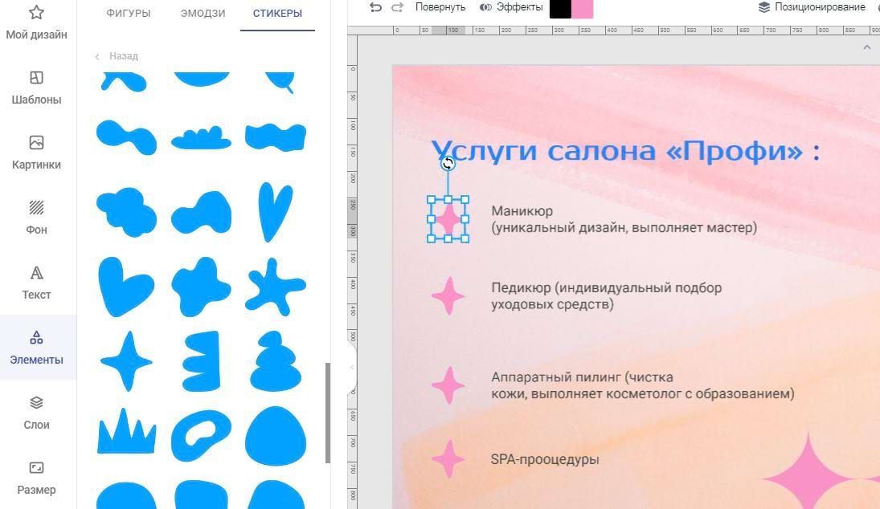This screenshot has width=880, height=509.
Task: Click the chevron up at canvas top-right
Action: [x=866, y=47]
